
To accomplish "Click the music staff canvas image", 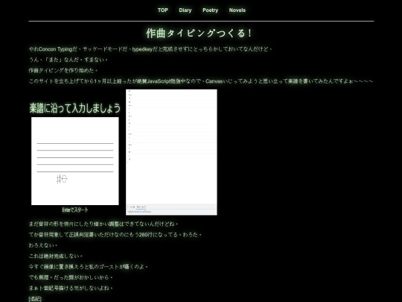I will [75, 161].
